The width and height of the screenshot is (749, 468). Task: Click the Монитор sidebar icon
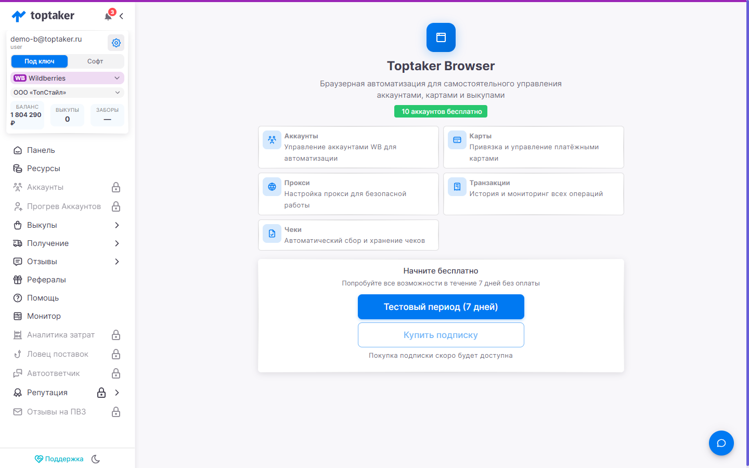18,316
